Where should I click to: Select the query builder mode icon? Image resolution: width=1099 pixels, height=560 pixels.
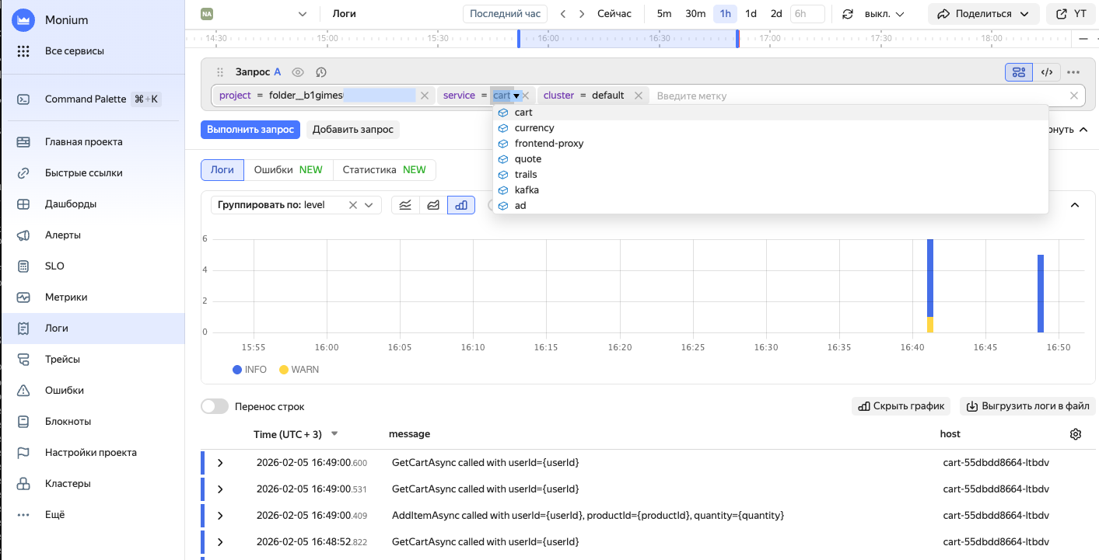pos(1018,72)
